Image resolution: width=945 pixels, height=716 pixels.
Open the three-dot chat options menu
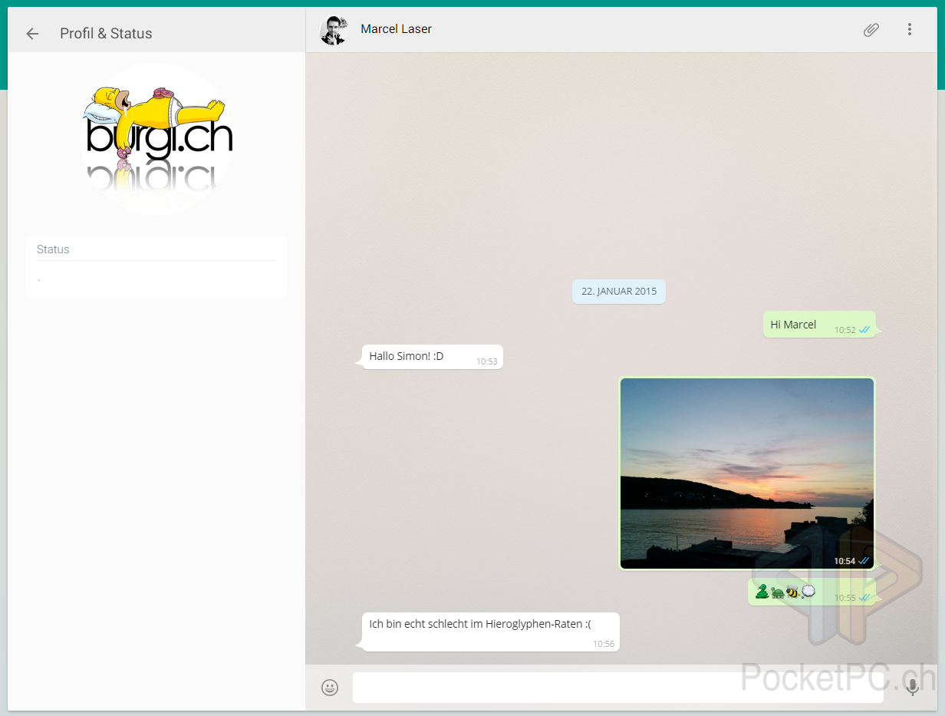[910, 30]
